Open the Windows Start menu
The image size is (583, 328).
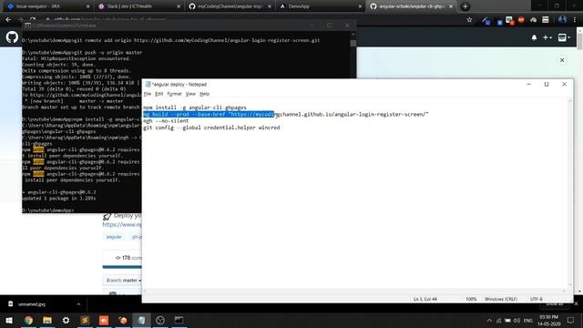[x=9, y=320]
